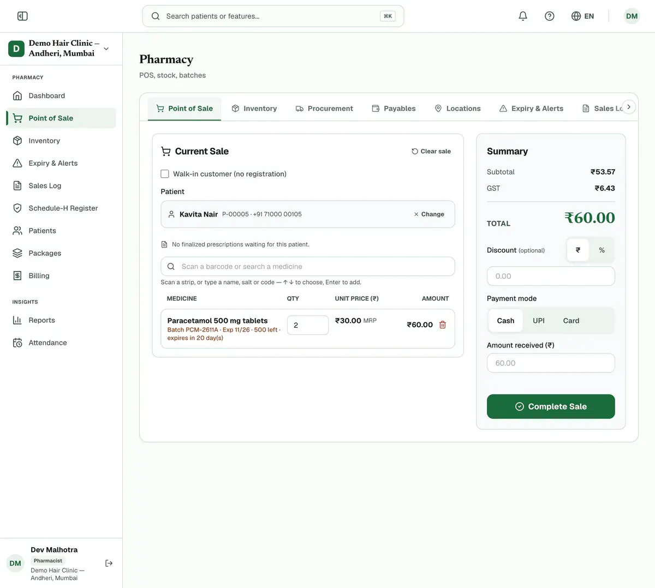Switch to the Inventory tab
This screenshot has height=588, width=655.
coord(254,109)
